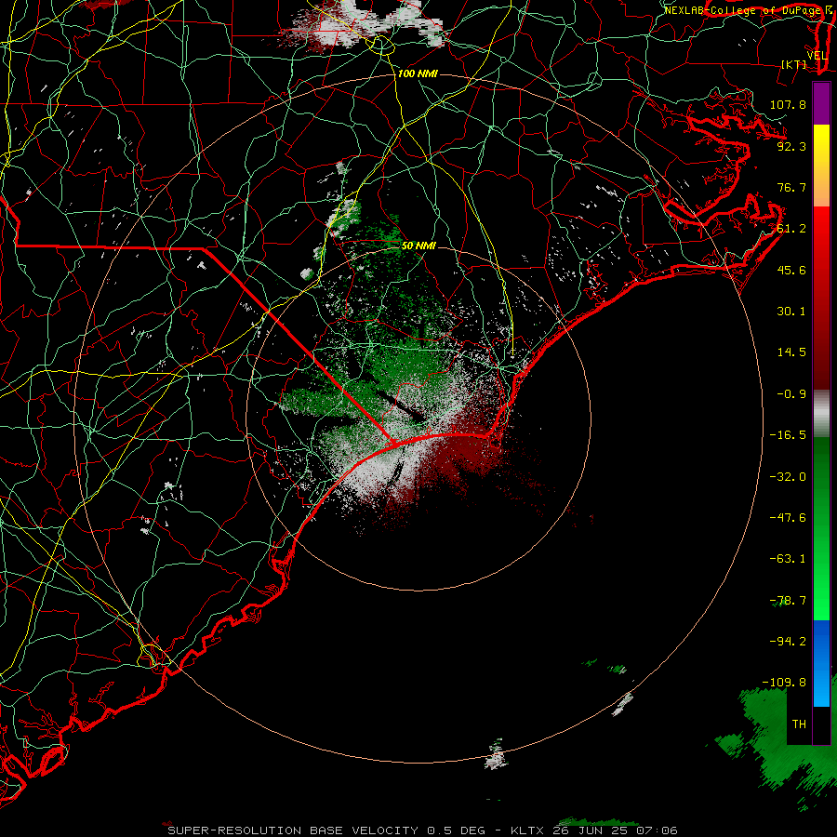837x837 pixels.
Task: Select the 14.5 value on velocity scale
Action: click(x=791, y=352)
